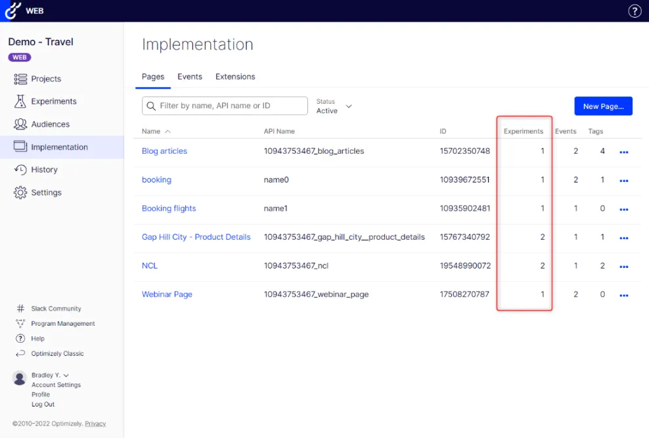Open Slack Community hash icon link
The image size is (649, 438).
20,309
